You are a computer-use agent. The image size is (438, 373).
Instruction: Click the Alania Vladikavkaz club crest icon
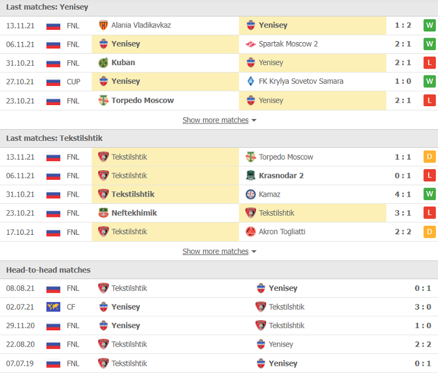click(x=103, y=25)
